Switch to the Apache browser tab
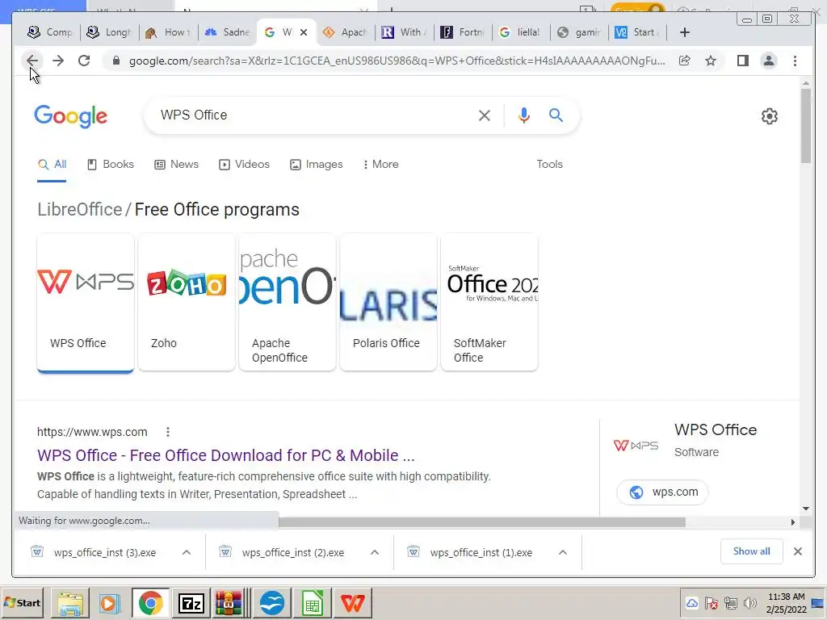This screenshot has height=620, width=827. 346,32
